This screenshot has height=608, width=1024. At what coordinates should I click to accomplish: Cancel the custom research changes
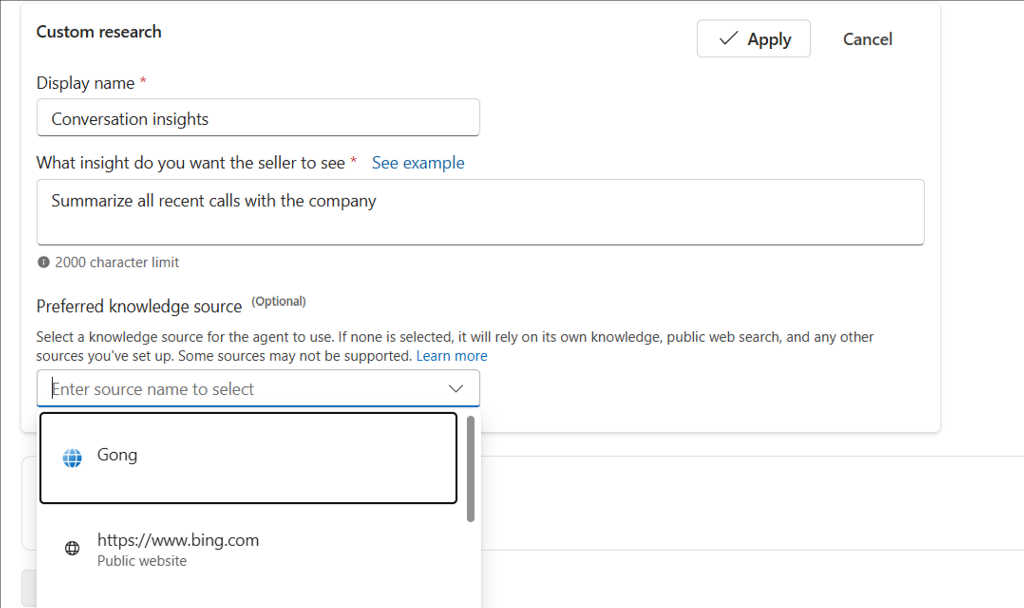point(867,39)
